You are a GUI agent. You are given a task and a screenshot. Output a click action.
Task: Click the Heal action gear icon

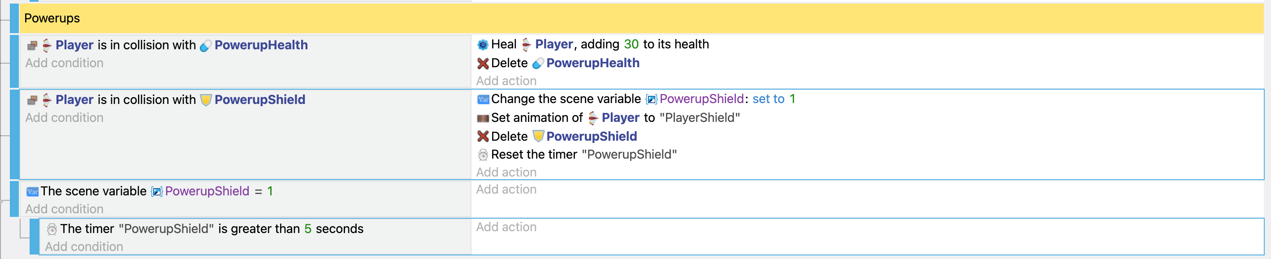pyautogui.click(x=483, y=45)
